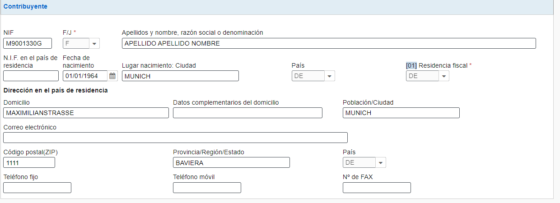
Task: Select the Provincia/Región/Estado field
Action: (231, 162)
